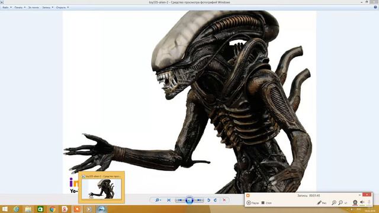
Task: Open the Печать dropdown menu
Action: pos(20,8)
